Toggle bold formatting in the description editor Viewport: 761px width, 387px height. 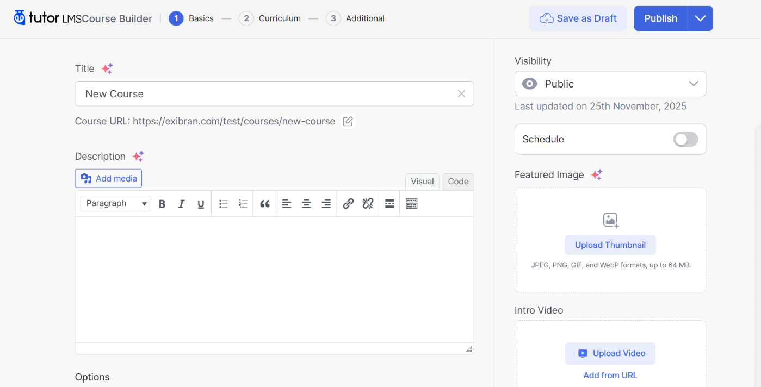pos(162,203)
